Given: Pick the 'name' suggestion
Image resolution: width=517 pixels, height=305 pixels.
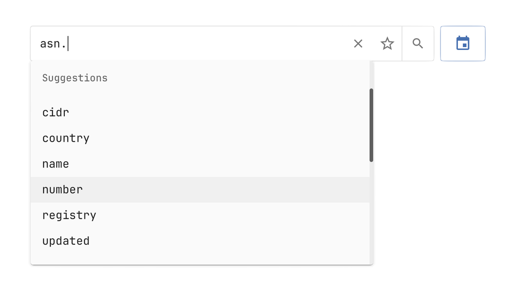Looking at the screenshot, I should point(56,164).
